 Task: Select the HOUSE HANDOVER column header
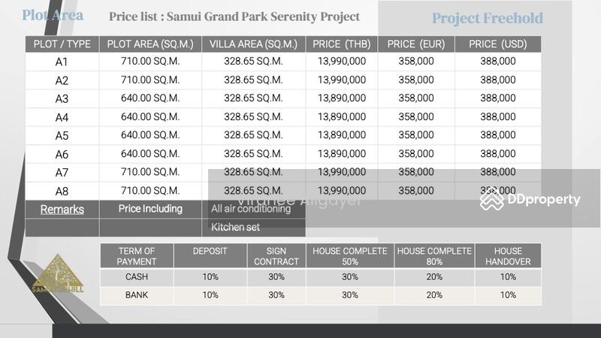tap(508, 256)
